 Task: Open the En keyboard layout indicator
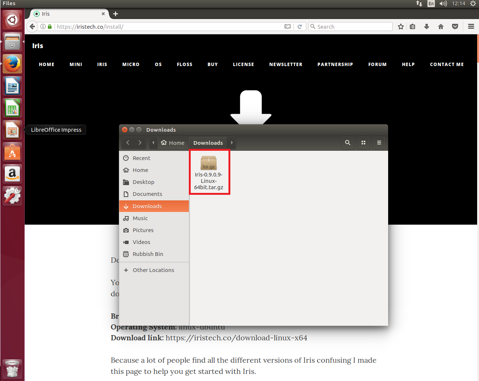(x=431, y=3)
